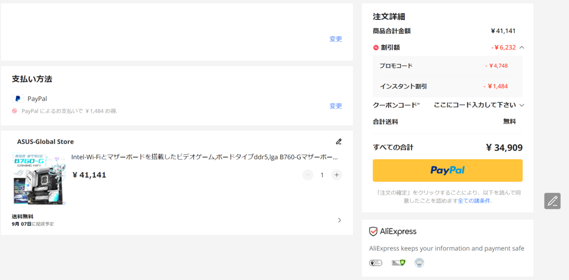
Task: Click the インスタント割引 discount row
Action: tap(448, 86)
